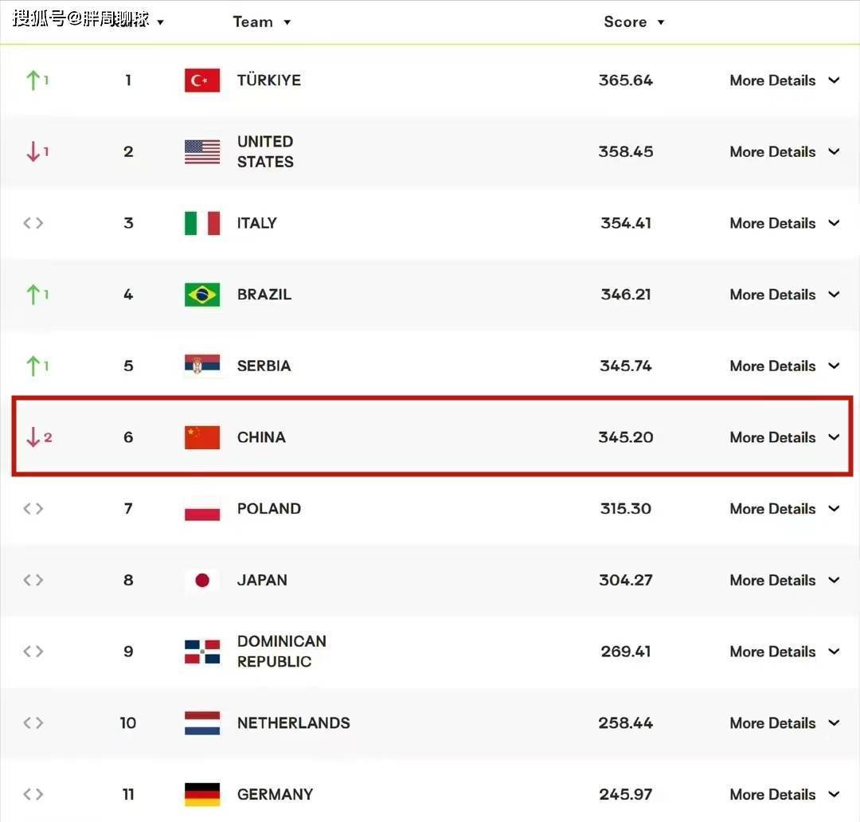Click the Serbia flag icon
Screen dimensions: 860x822
point(201,365)
